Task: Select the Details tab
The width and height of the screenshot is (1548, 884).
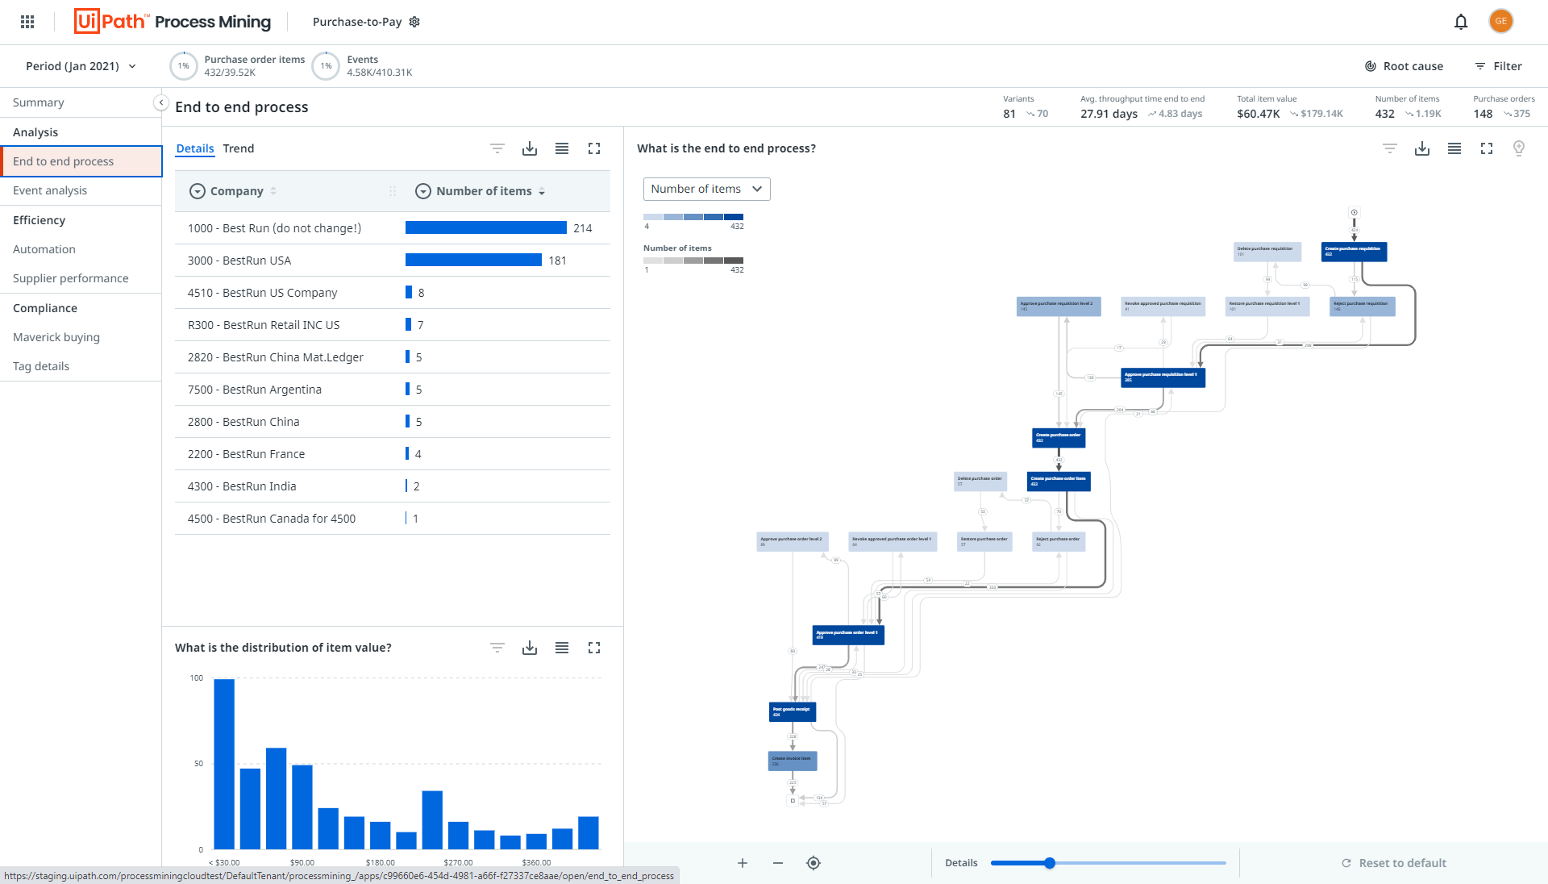Action: click(x=195, y=148)
